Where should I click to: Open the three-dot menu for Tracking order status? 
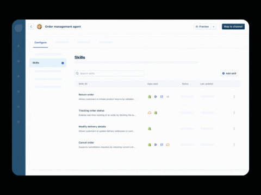(234, 113)
